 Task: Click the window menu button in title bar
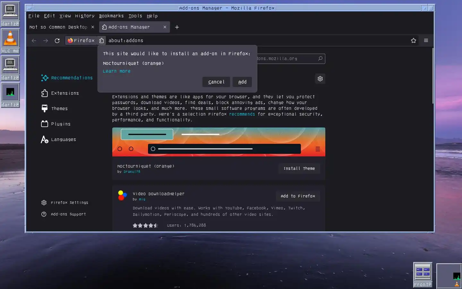tap(29, 8)
